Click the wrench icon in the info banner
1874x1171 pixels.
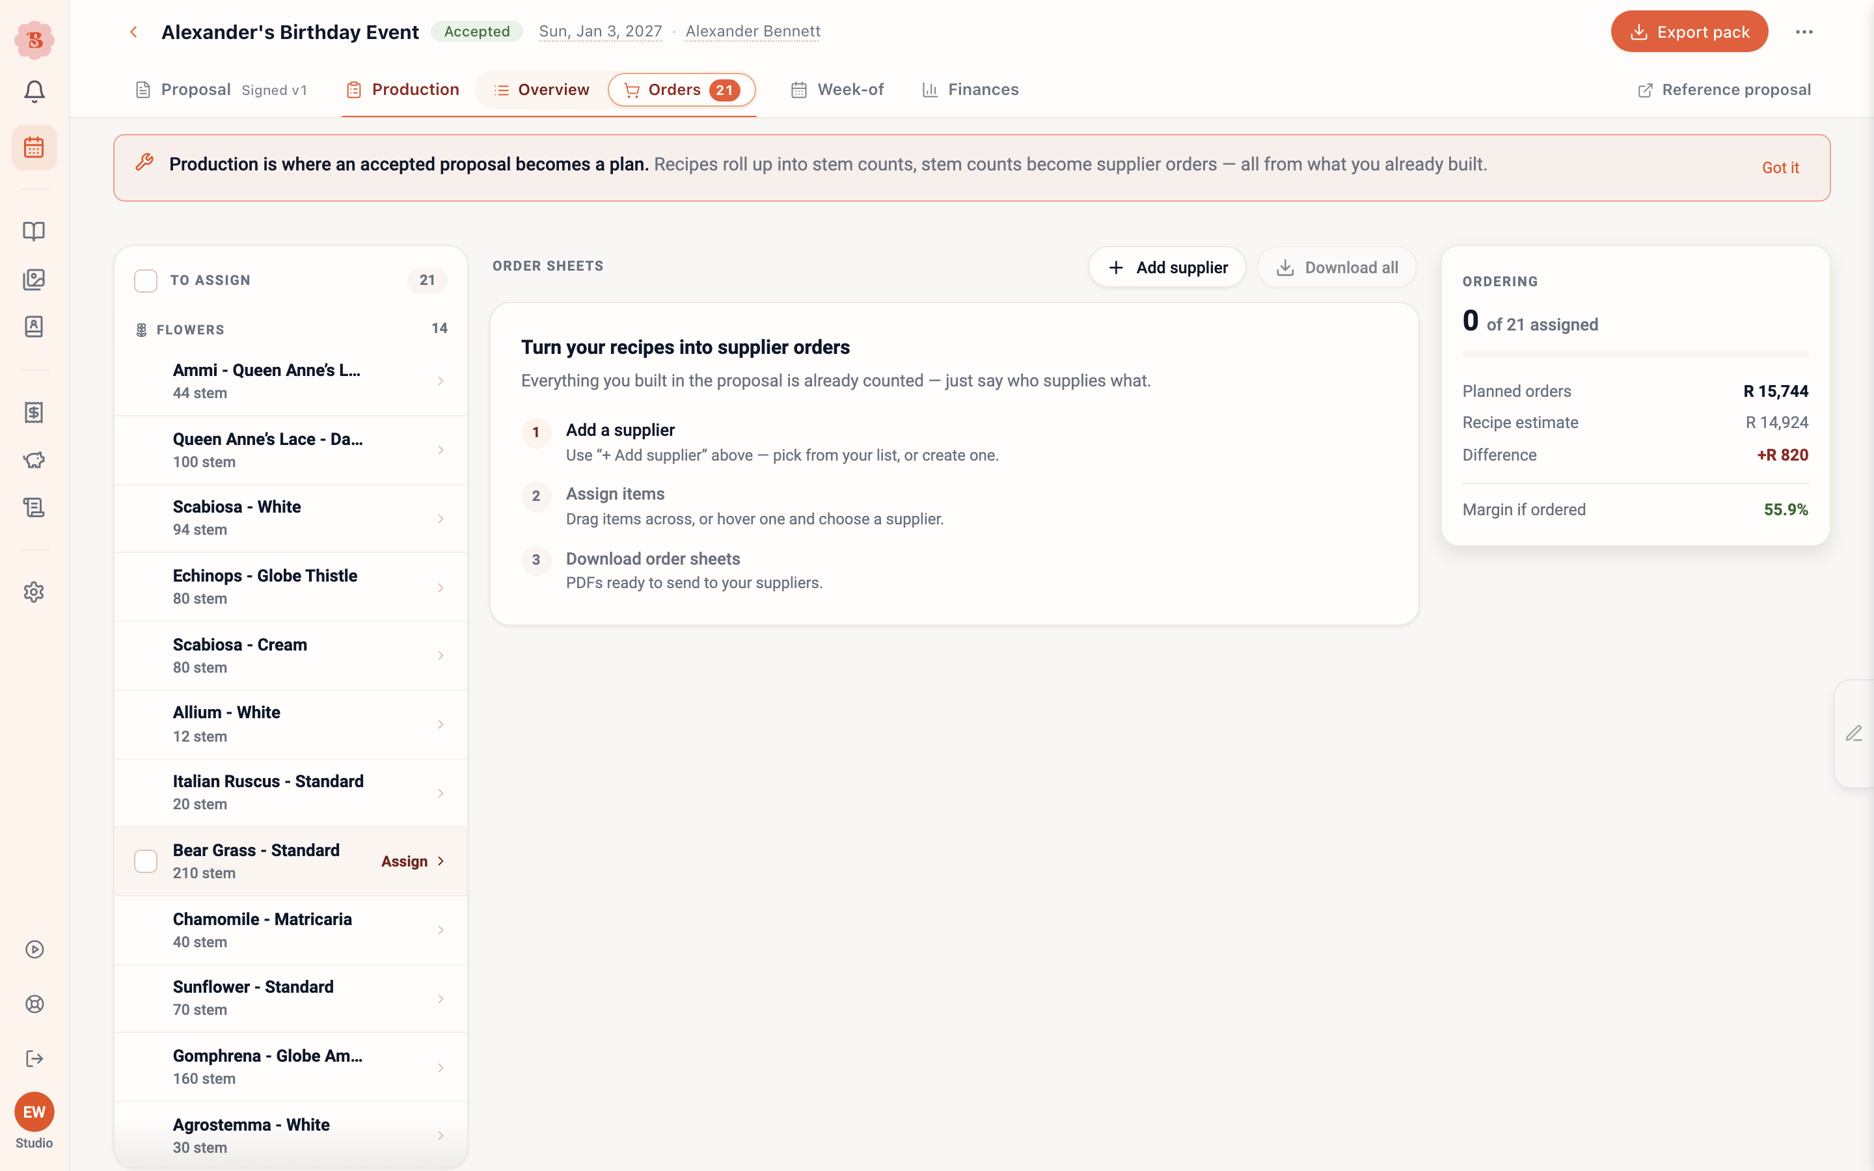(x=144, y=163)
